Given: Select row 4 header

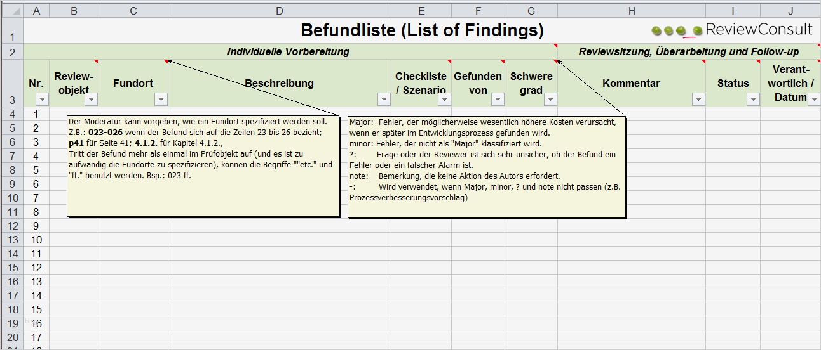Looking at the screenshot, I should click(11, 114).
